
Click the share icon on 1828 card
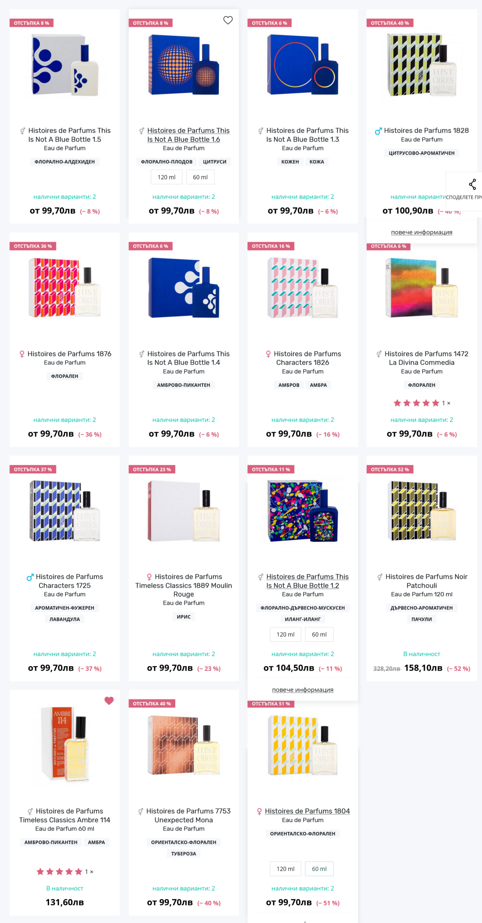click(x=472, y=184)
